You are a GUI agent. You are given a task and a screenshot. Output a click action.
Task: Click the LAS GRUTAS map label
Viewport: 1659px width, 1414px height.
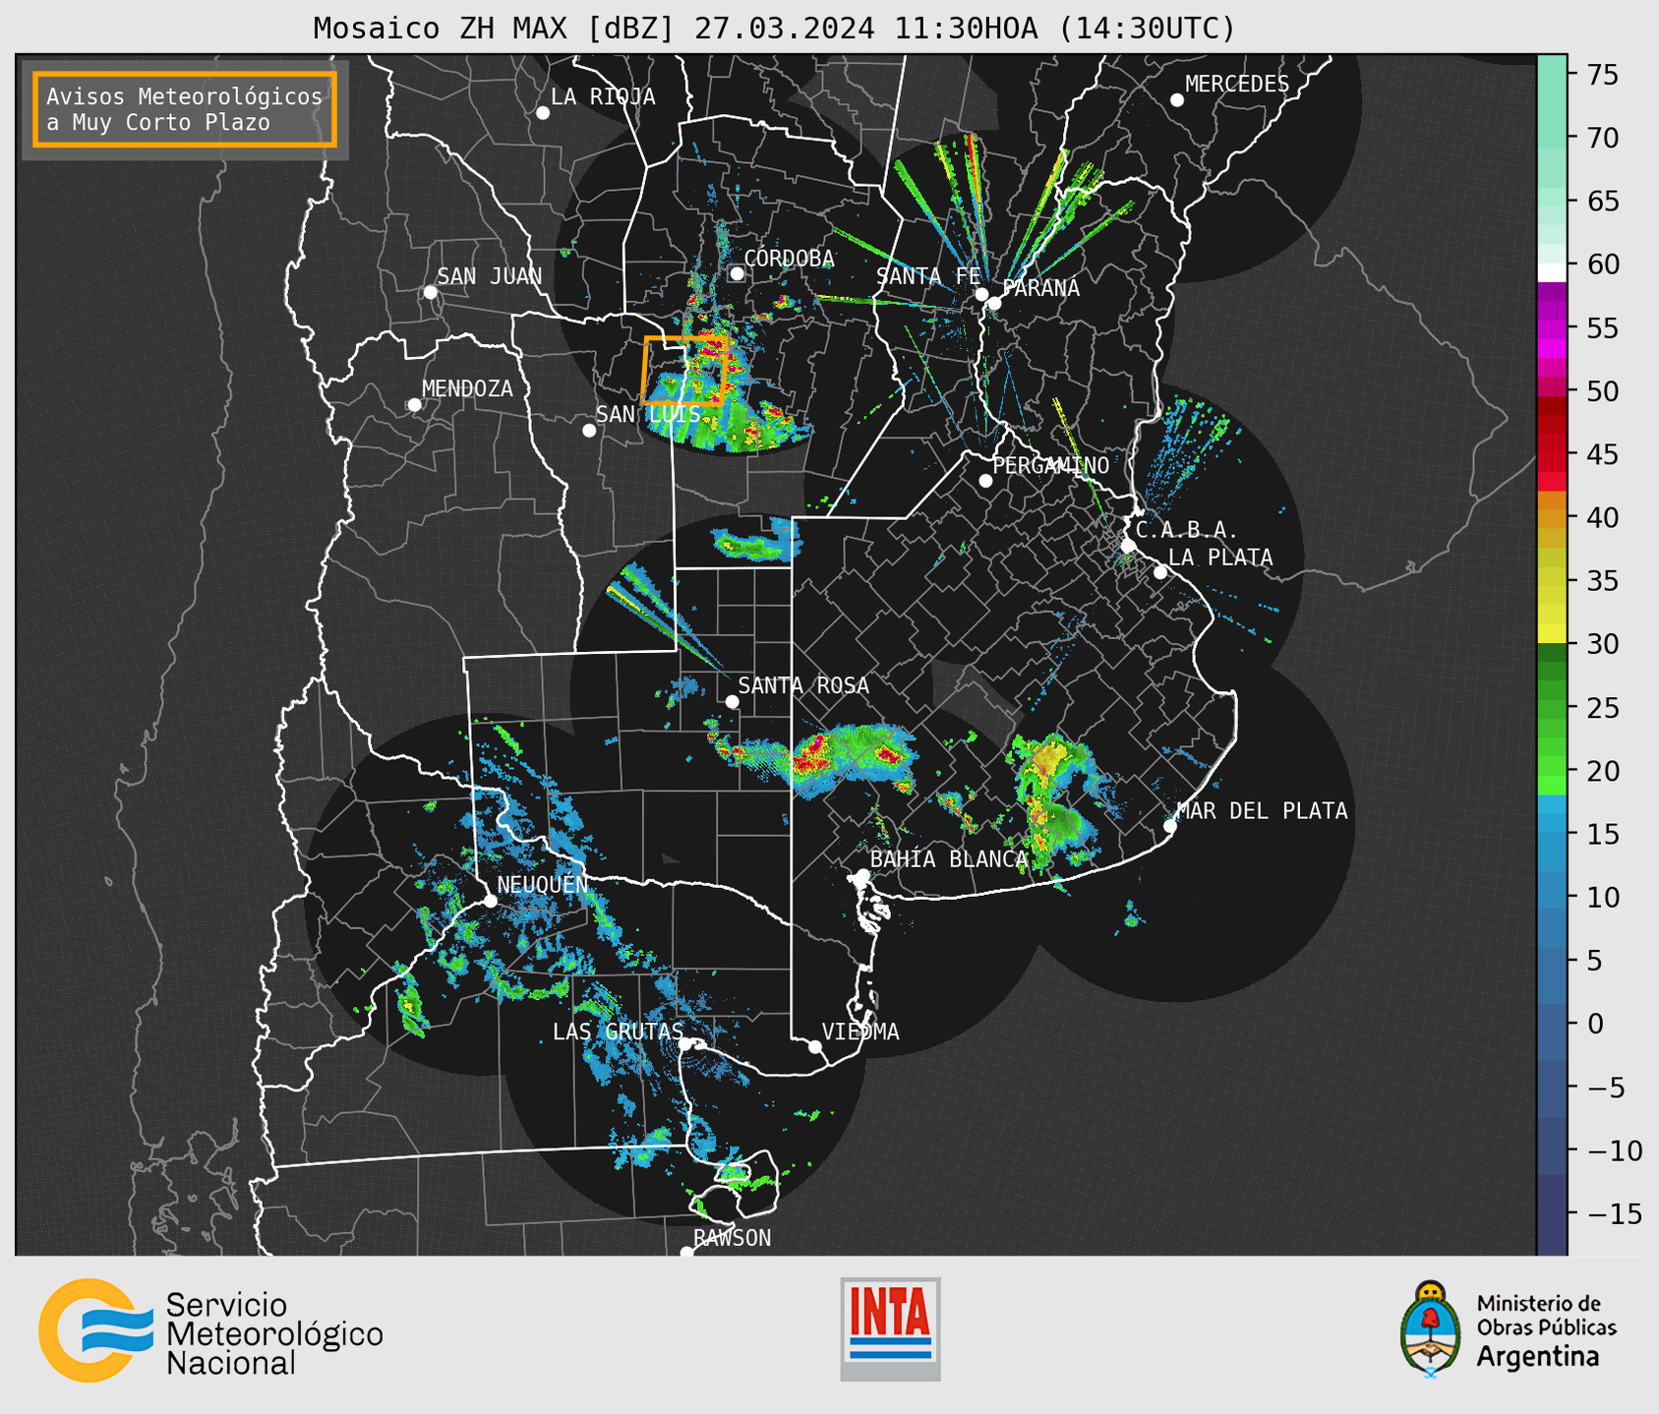pos(618,1031)
